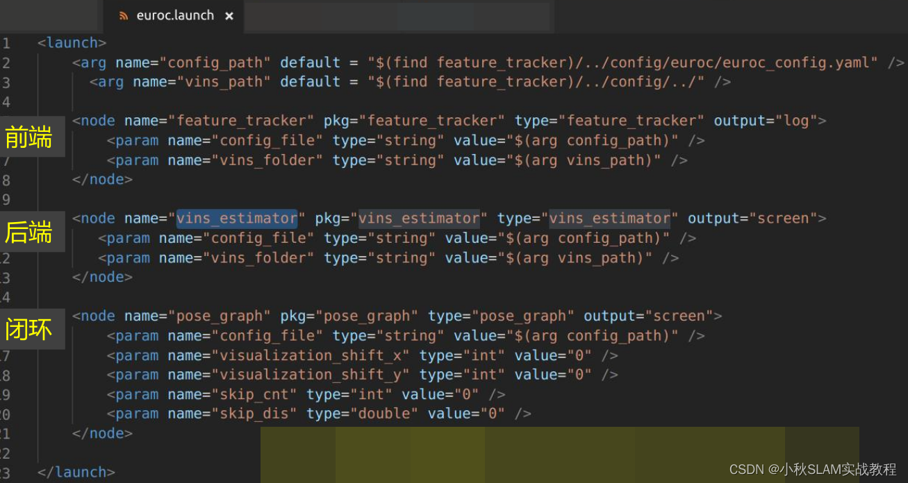This screenshot has height=483, width=908.
Task: Click value="0" on skip_dis line
Action: tap(467, 414)
